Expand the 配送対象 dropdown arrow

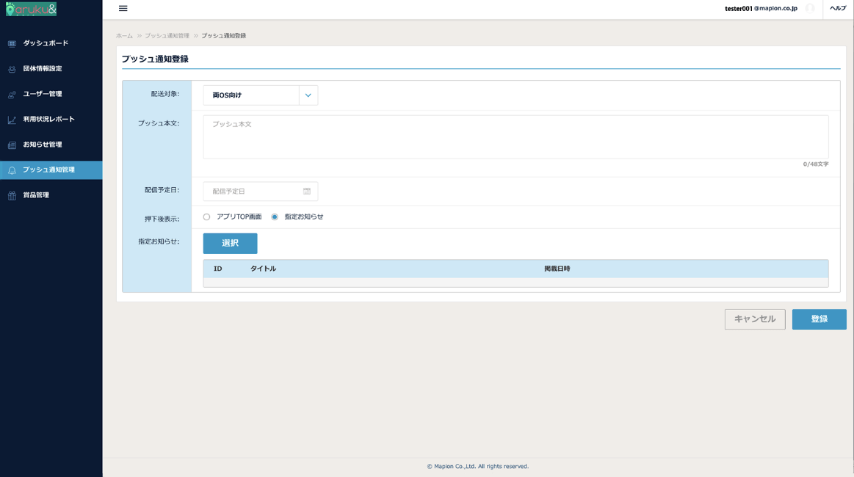tap(308, 95)
